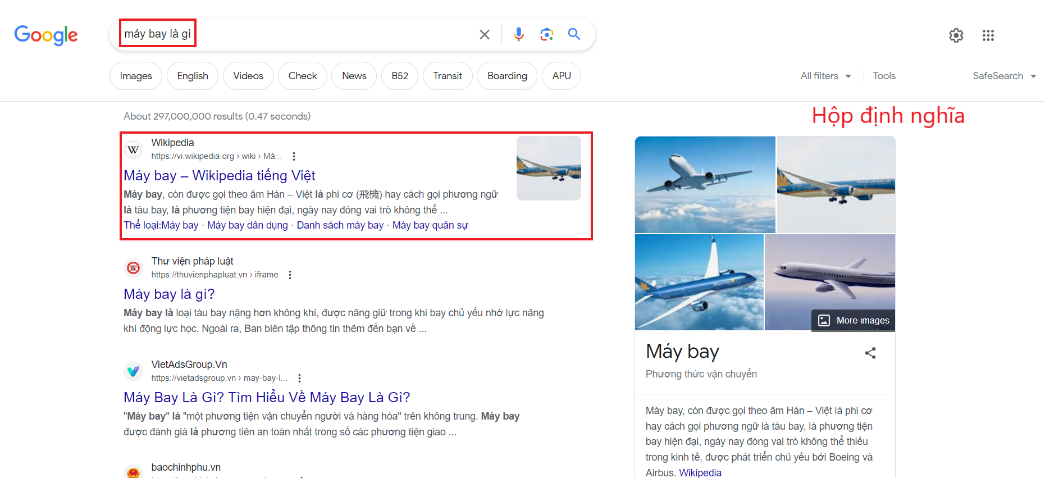
Task: Select the B52 filter chip
Action: click(x=400, y=76)
